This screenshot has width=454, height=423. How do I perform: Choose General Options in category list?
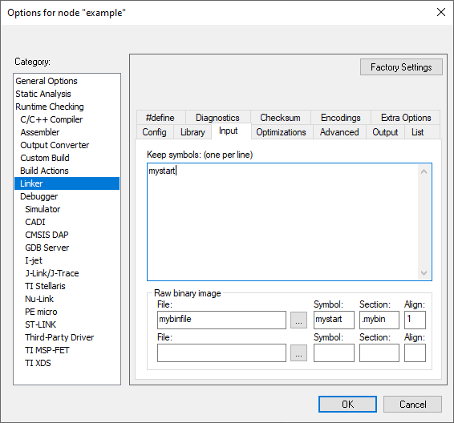[x=47, y=81]
